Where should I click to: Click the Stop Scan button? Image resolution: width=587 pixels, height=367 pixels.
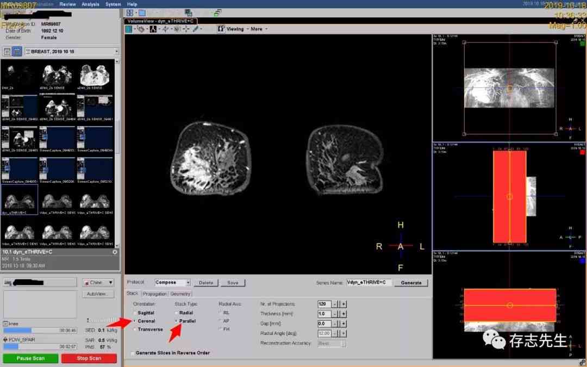(x=89, y=358)
